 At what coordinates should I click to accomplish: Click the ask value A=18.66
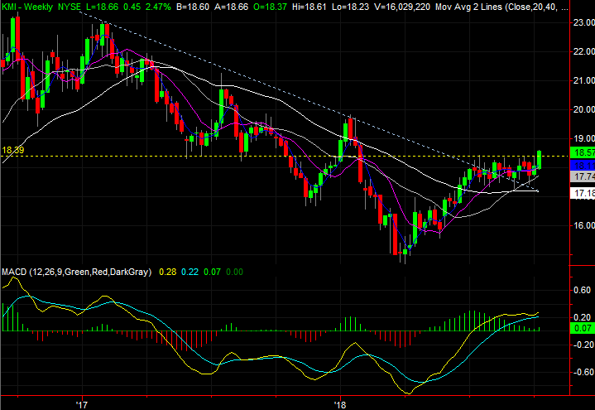tap(232, 7)
